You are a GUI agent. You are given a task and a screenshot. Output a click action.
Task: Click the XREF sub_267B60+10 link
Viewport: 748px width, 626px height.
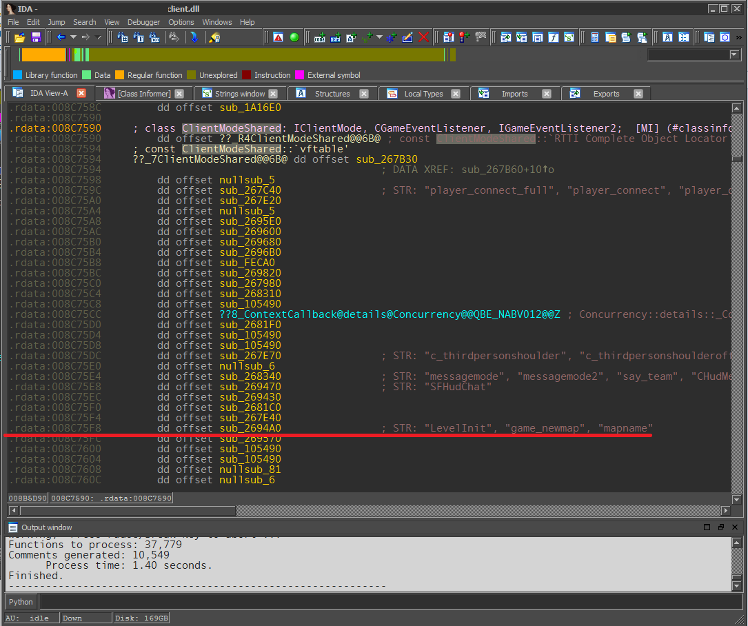[507, 170]
